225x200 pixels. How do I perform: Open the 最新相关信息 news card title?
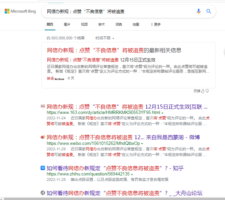pyautogui.click(x=114, y=50)
